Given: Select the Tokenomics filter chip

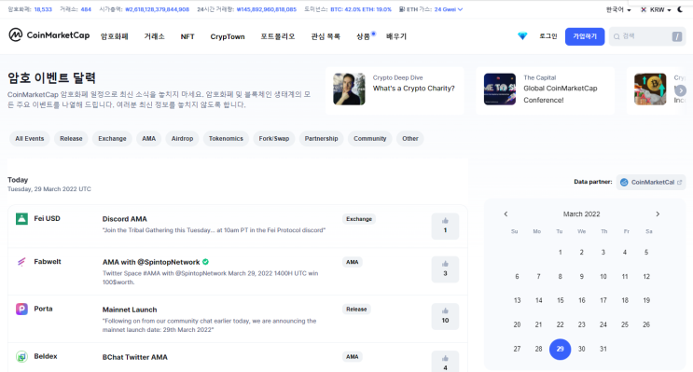Looking at the screenshot, I should [x=226, y=139].
